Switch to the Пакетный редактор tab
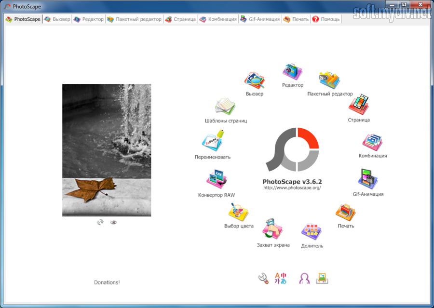This screenshot has height=308, width=434. pos(134,19)
